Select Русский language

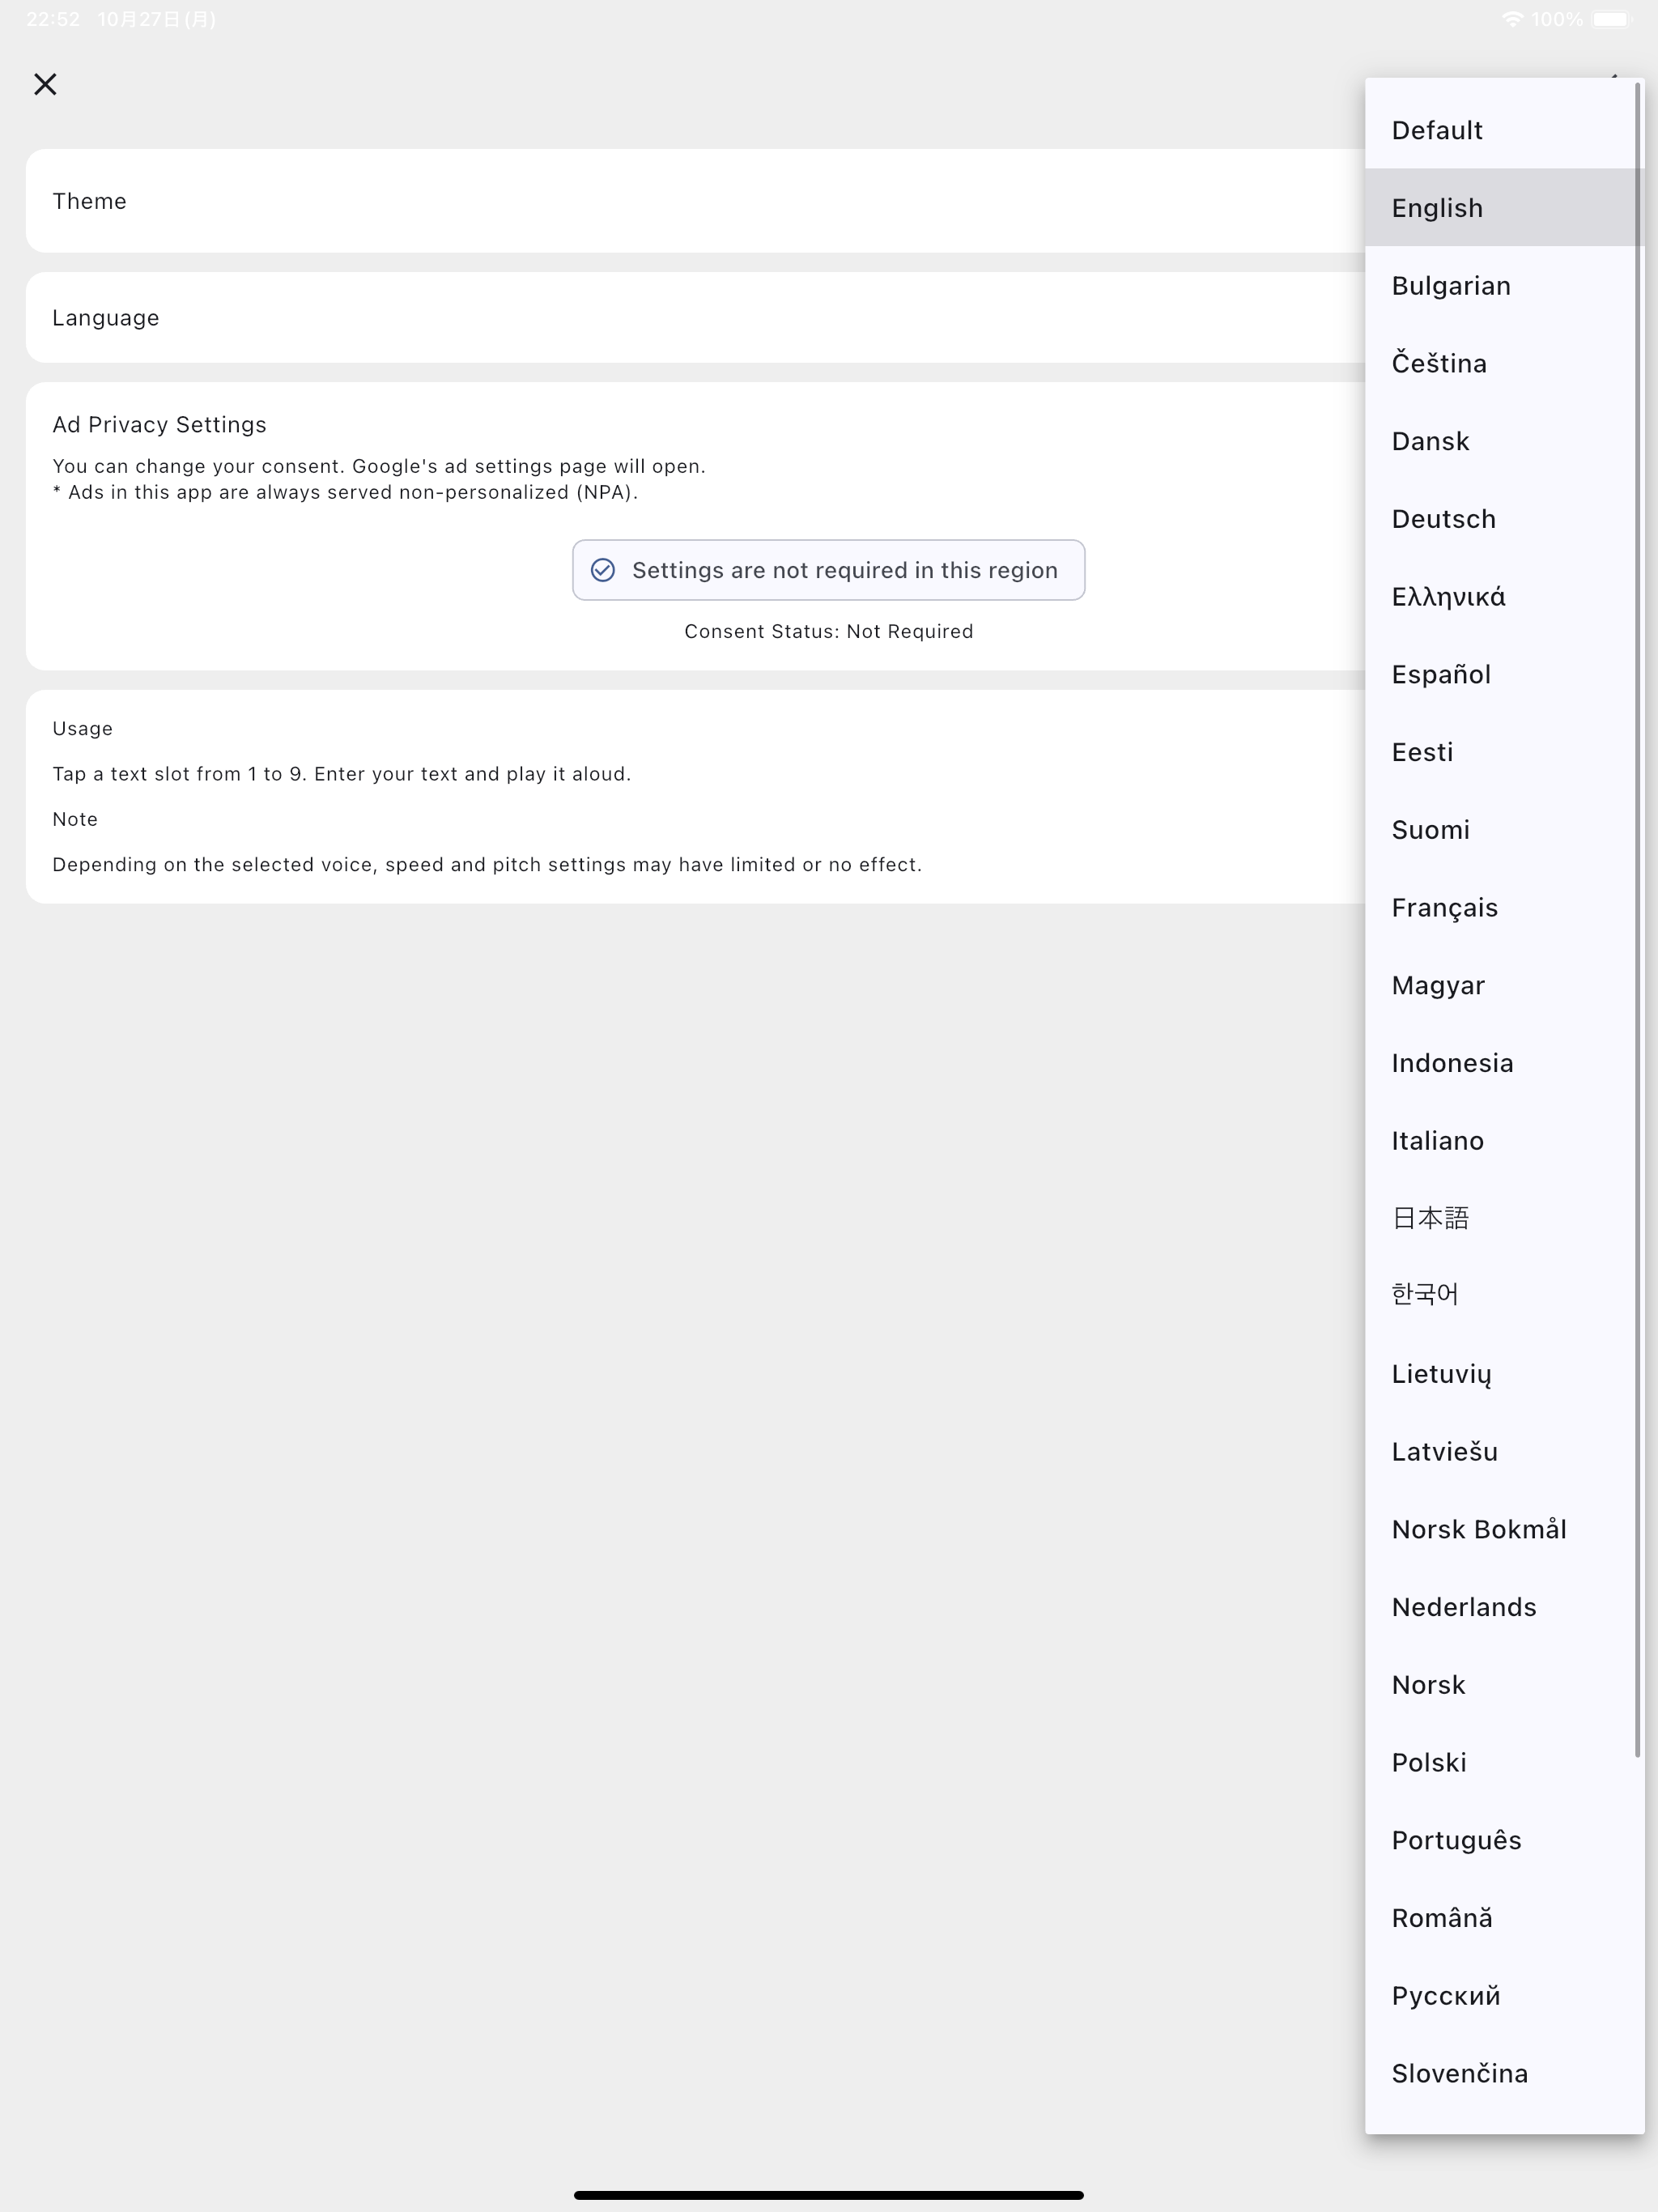pyautogui.click(x=1504, y=1995)
